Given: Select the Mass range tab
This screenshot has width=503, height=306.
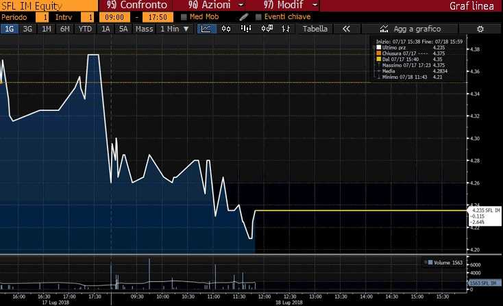Looking at the screenshot, I should click(x=144, y=29).
